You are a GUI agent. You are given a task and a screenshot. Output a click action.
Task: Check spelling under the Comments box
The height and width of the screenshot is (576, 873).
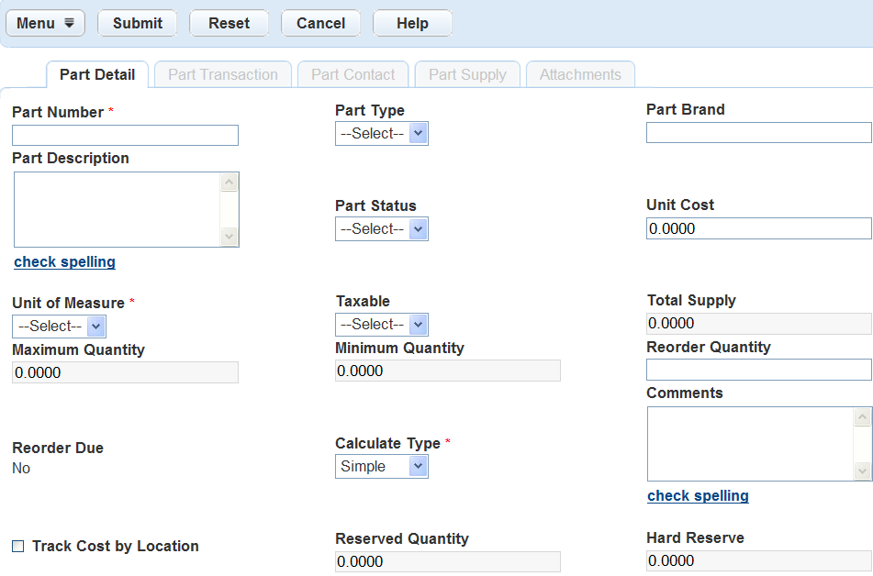698,496
